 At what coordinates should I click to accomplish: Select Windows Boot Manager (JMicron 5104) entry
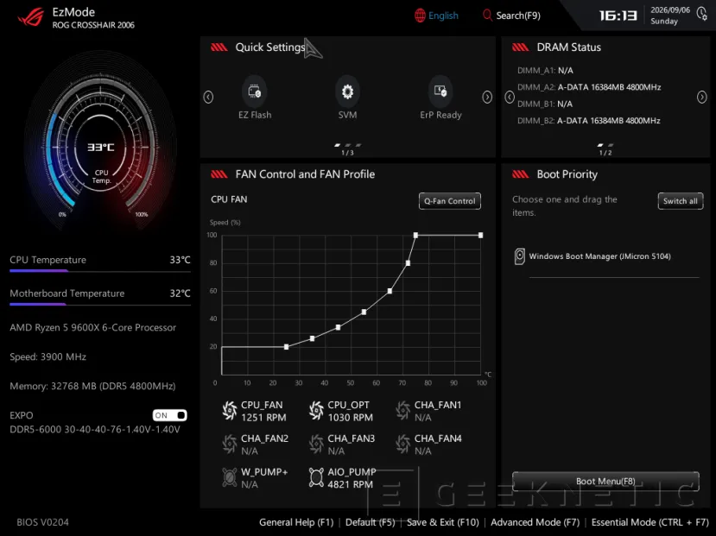click(599, 256)
